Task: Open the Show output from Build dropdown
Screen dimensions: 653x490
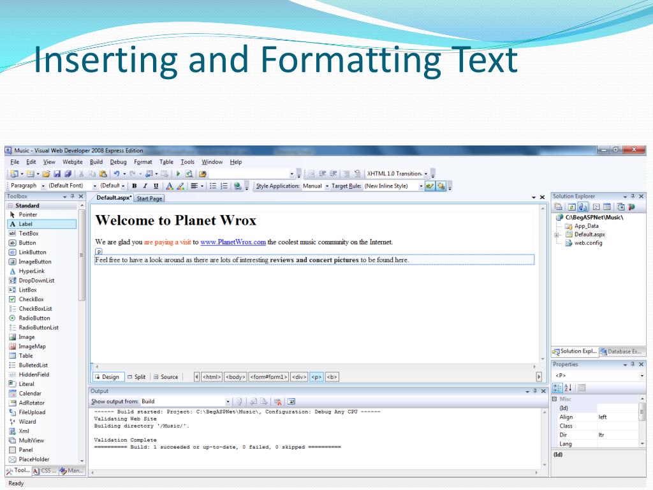Action: (x=228, y=402)
